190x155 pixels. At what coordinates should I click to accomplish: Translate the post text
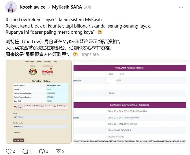pos(90,54)
